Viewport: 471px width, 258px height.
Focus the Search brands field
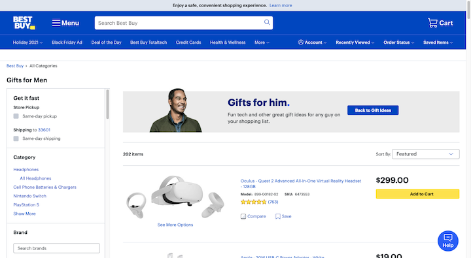coord(56,248)
